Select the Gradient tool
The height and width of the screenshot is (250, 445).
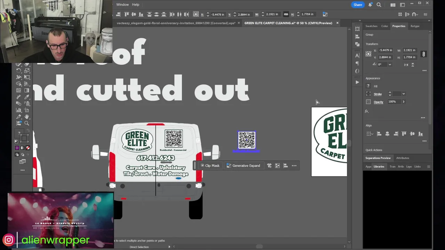pos(27,90)
